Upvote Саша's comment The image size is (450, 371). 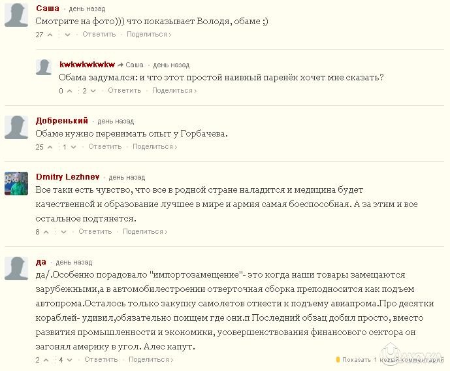tap(50, 35)
